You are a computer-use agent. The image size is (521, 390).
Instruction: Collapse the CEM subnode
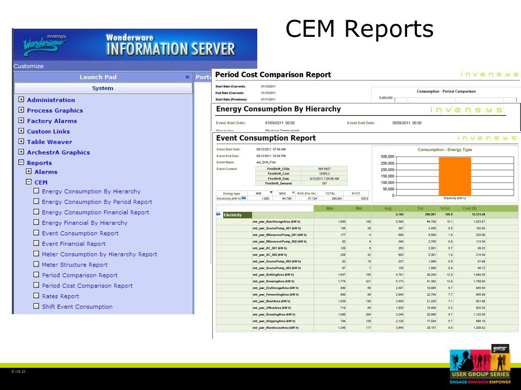(29, 182)
